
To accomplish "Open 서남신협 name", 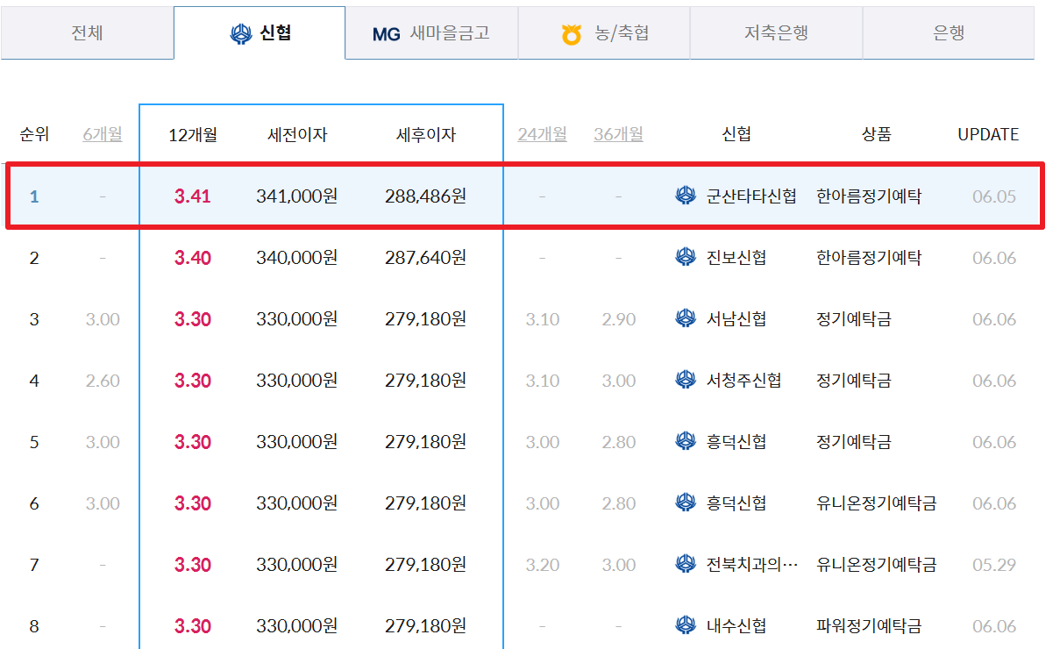I will tap(736, 318).
